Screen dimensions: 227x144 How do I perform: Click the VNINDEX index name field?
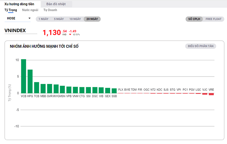[x=21, y=31]
